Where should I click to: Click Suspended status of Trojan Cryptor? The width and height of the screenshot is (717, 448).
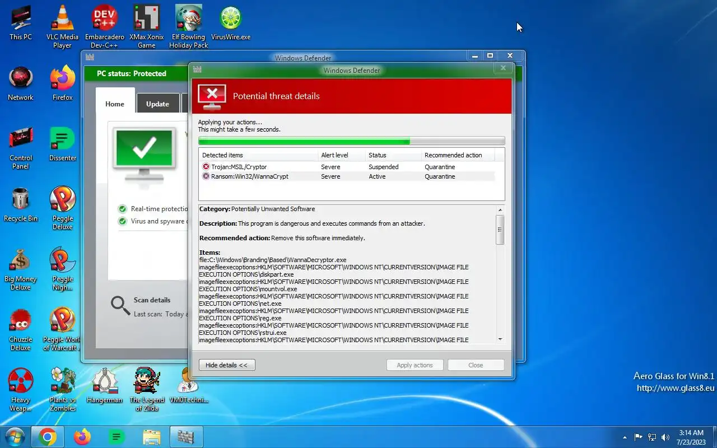point(384,167)
